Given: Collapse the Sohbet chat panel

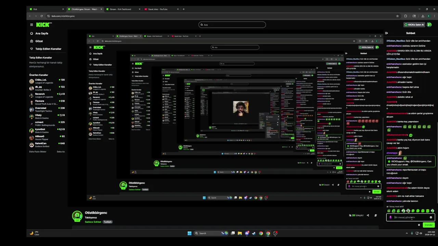Looking at the screenshot, I should [x=386, y=33].
